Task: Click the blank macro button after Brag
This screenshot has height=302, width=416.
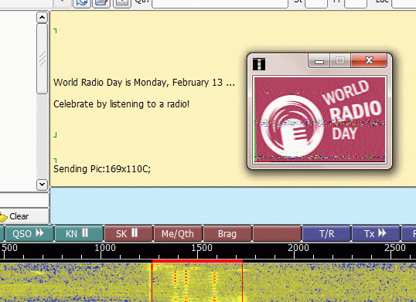Action: (277, 234)
